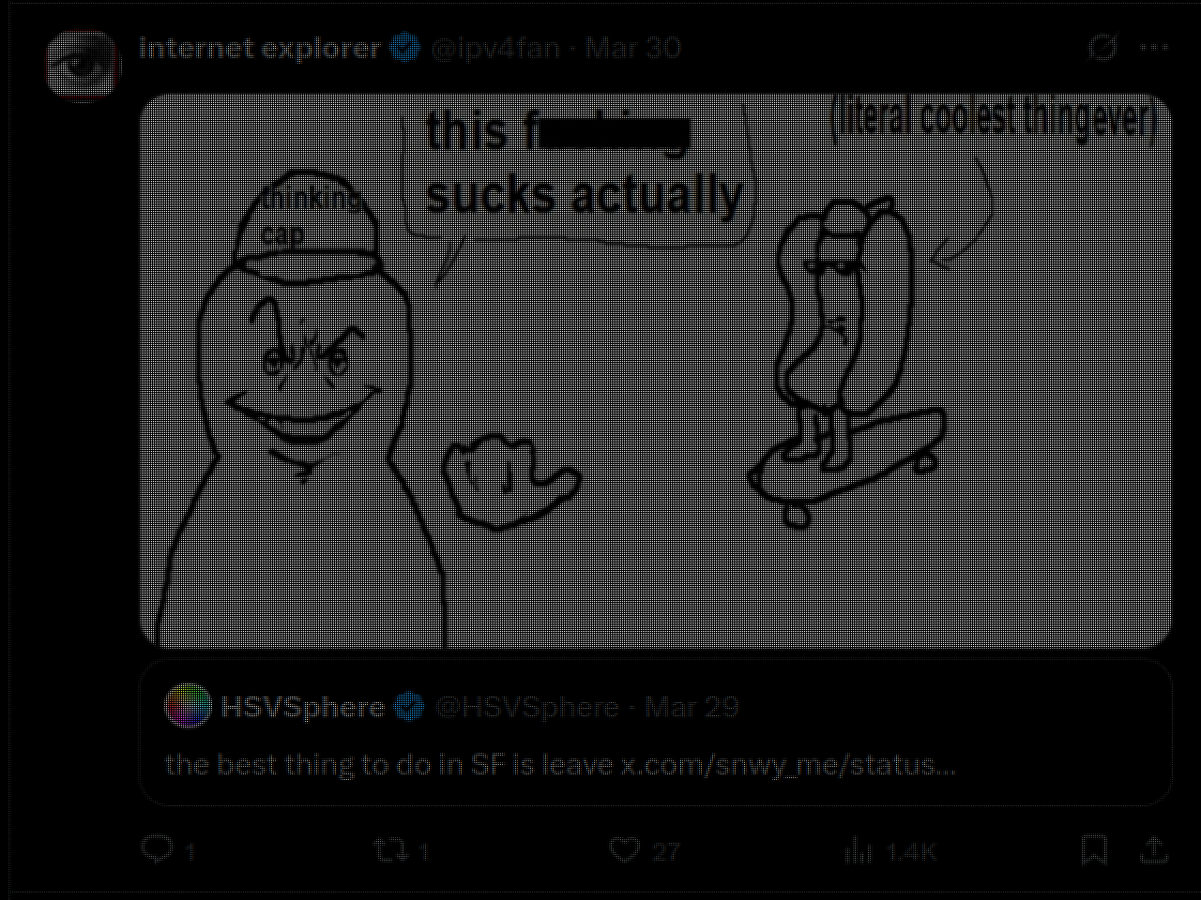Open the Mar 30 tweet timestamp

pyautogui.click(x=633, y=48)
